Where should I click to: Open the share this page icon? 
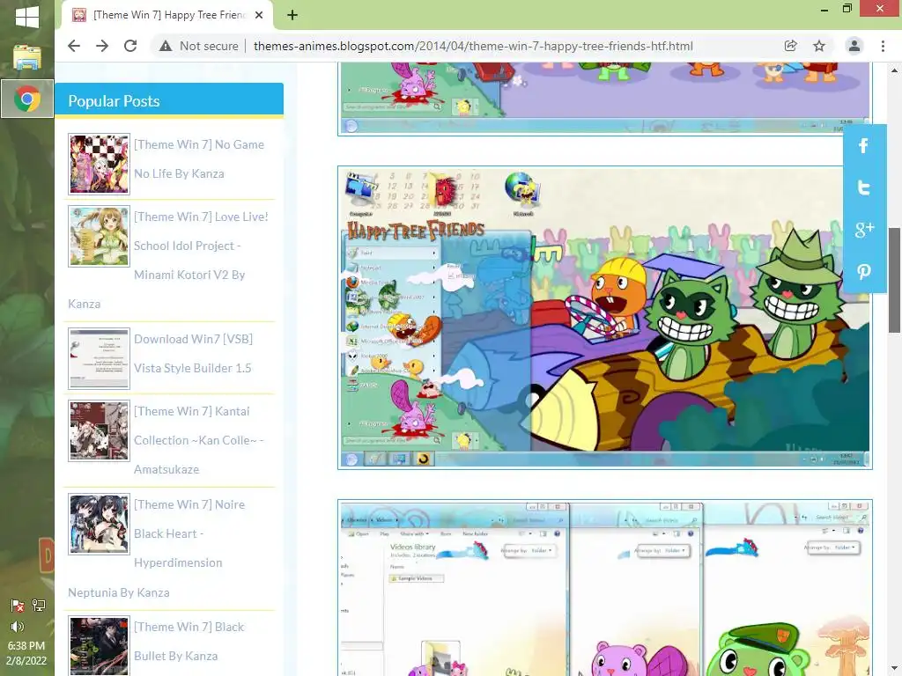click(x=790, y=46)
